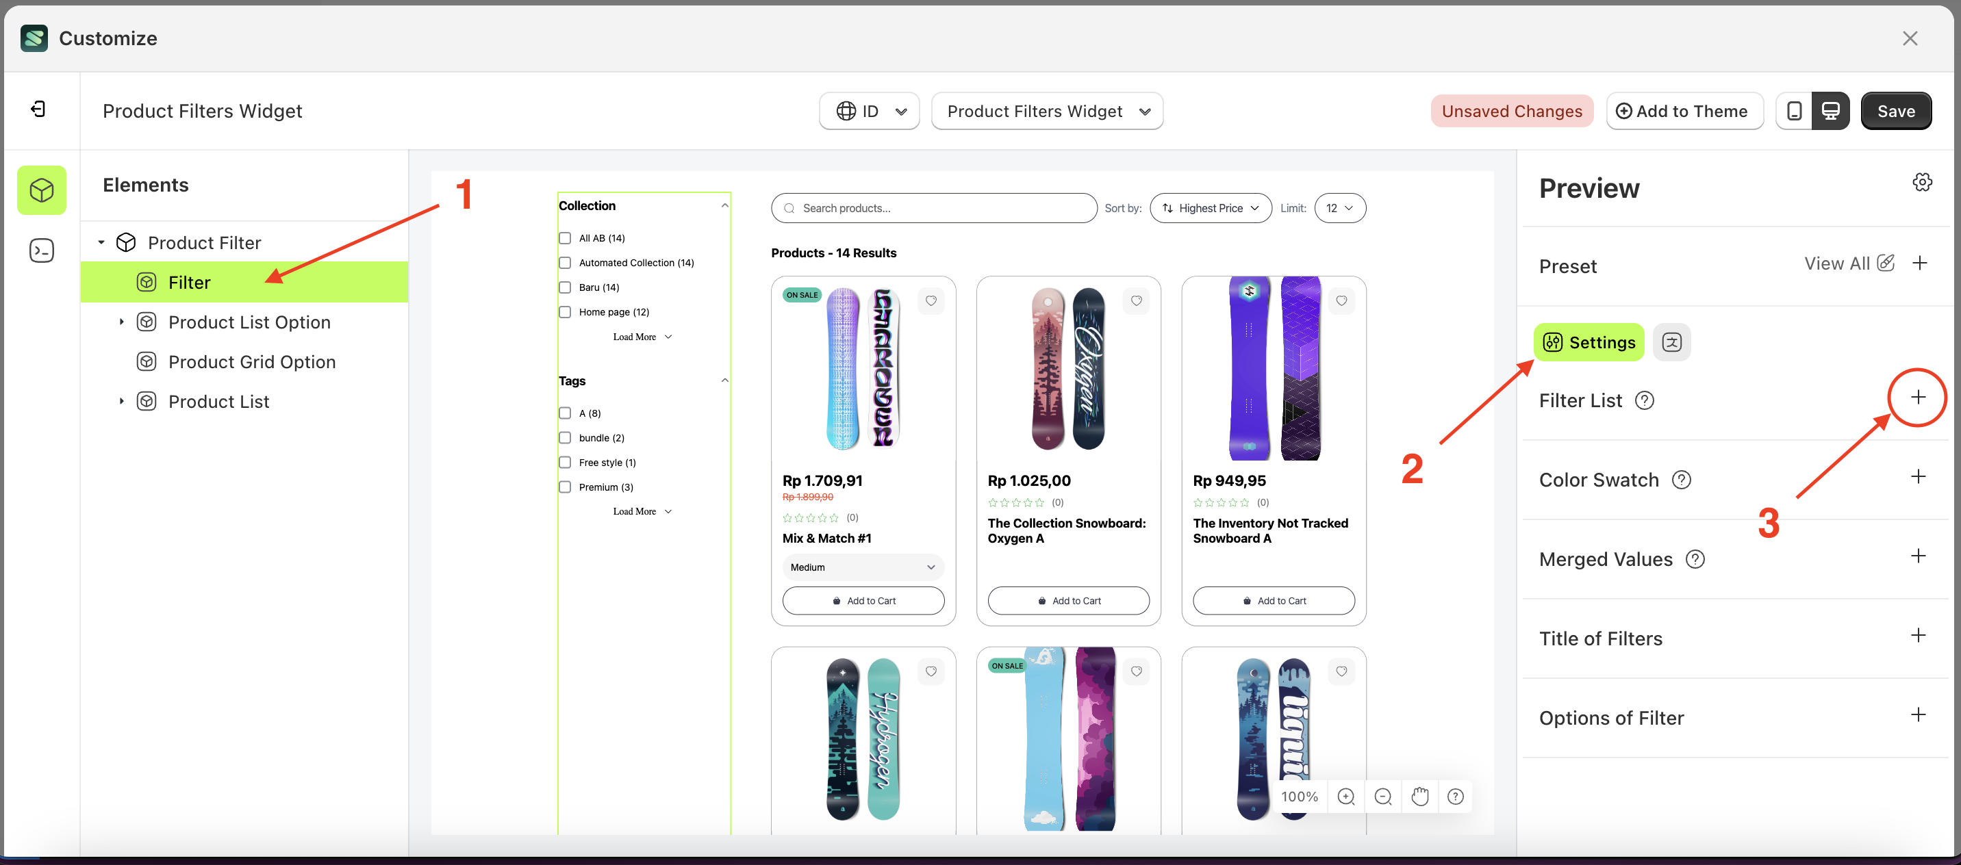Image resolution: width=1961 pixels, height=865 pixels.
Task: Check the Baru collection filter
Action: (x=565, y=287)
